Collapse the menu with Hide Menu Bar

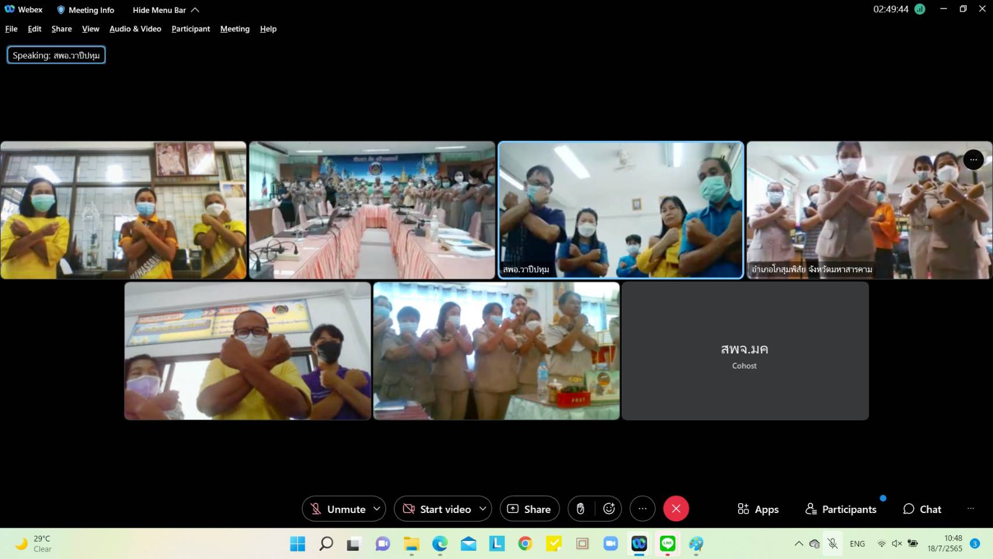[166, 10]
